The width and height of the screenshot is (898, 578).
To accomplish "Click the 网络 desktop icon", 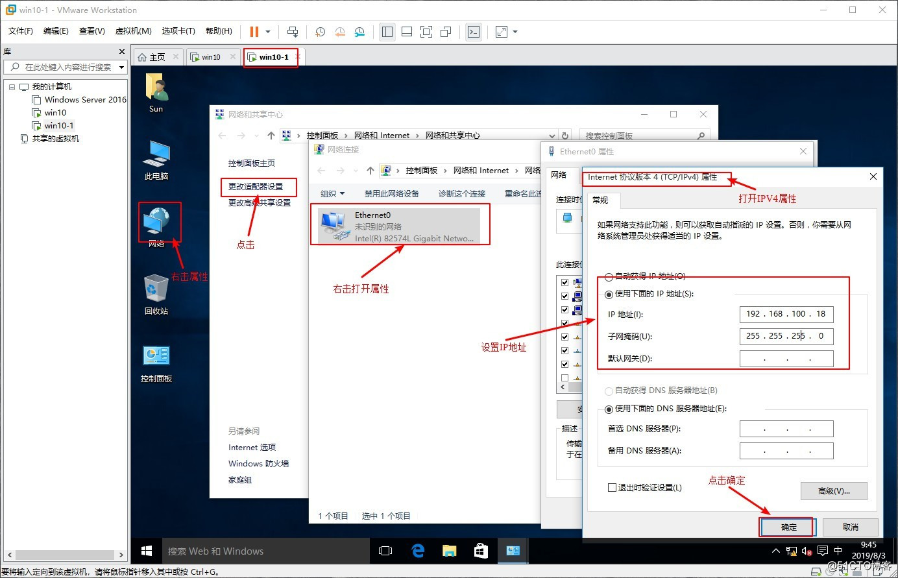I will pyautogui.click(x=156, y=227).
